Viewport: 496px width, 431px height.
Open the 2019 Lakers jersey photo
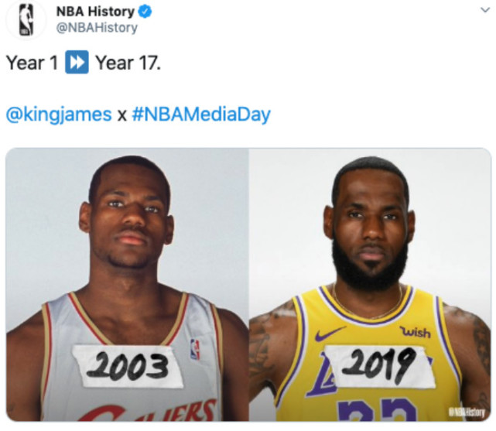coord(370,285)
